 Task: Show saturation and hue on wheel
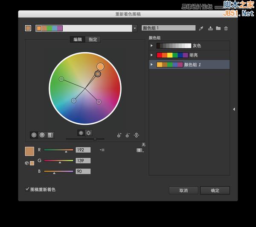coord(81,133)
